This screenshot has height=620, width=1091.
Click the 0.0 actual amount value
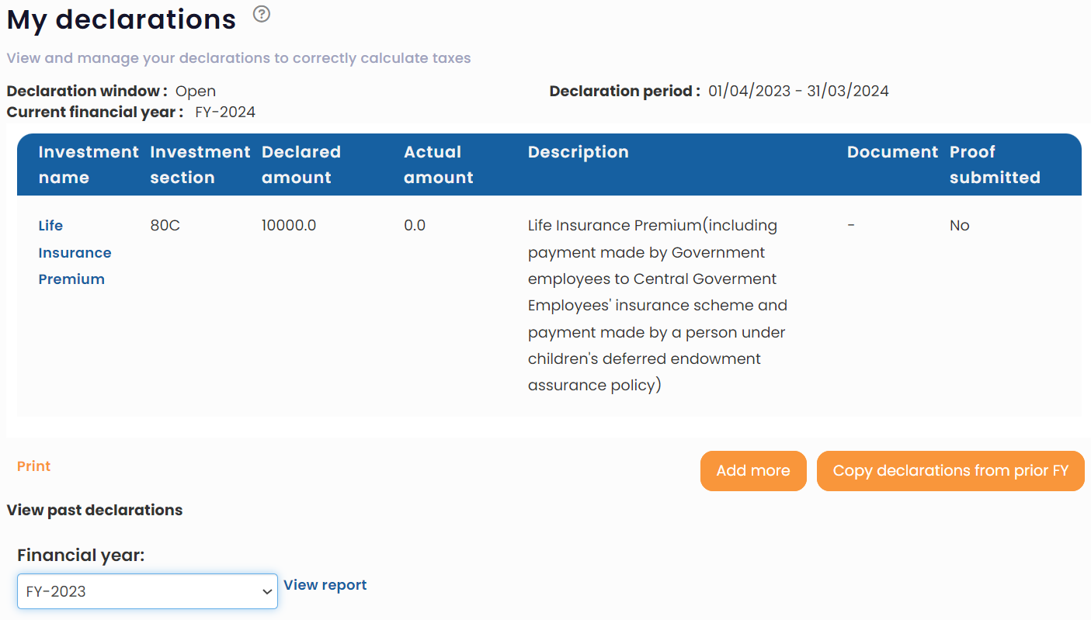[x=415, y=226]
